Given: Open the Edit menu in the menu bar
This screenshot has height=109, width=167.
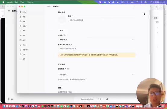Looking at the screenshot, I should (x=16, y=2).
